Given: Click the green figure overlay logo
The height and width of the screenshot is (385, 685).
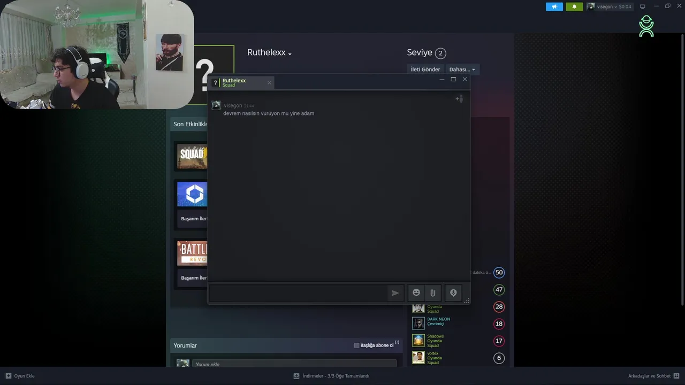Looking at the screenshot, I should [646, 26].
